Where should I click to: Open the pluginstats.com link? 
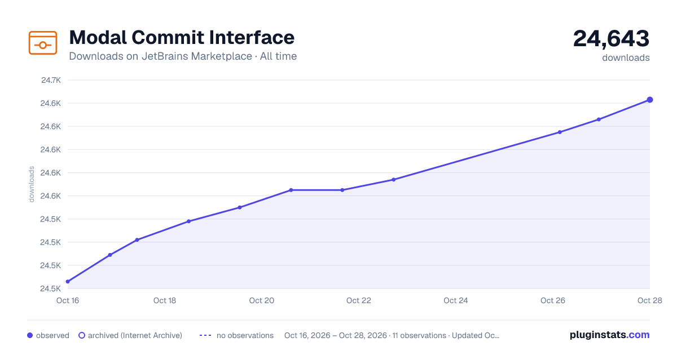[x=610, y=335]
